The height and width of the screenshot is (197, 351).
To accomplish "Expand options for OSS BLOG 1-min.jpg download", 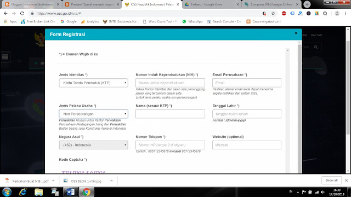I will (x=111, y=181).
